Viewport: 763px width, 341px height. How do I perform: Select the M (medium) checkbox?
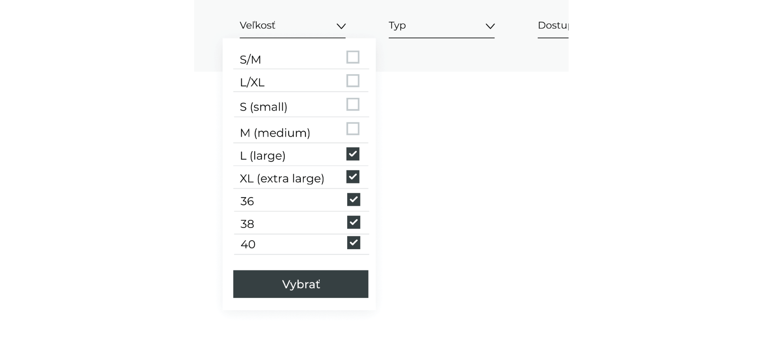(x=353, y=129)
